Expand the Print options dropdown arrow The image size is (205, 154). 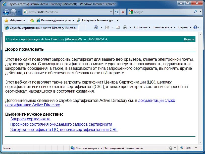(130, 27)
